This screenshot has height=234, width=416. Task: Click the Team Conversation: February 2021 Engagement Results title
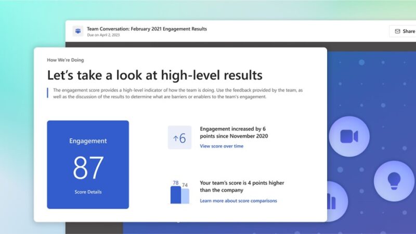147,29
